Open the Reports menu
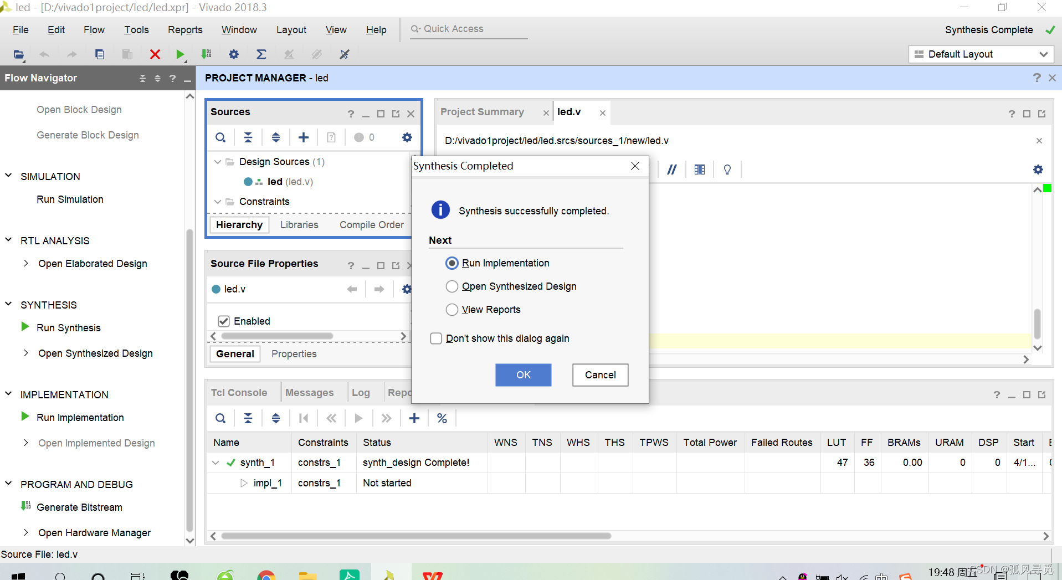1062x580 pixels. [x=185, y=30]
